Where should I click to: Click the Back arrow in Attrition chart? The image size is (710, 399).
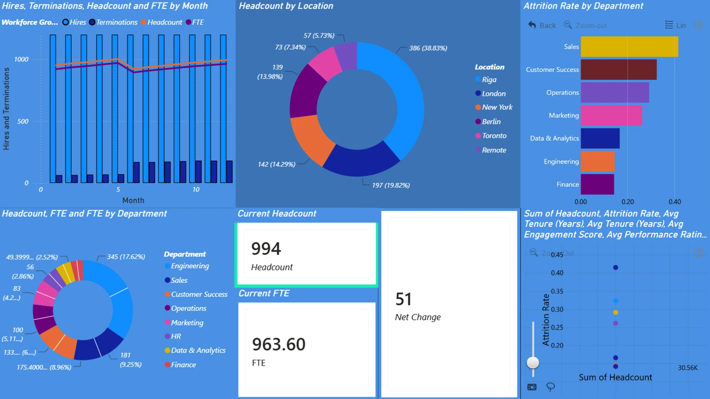coord(532,25)
